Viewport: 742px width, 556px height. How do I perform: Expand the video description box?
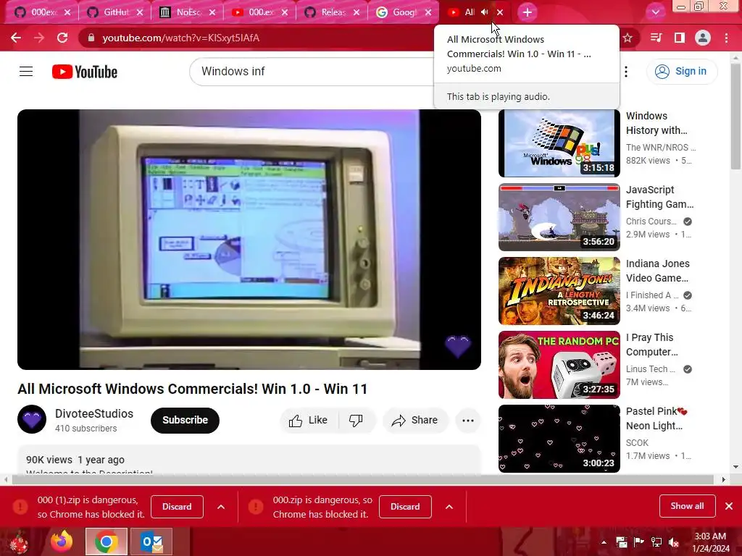point(249,460)
